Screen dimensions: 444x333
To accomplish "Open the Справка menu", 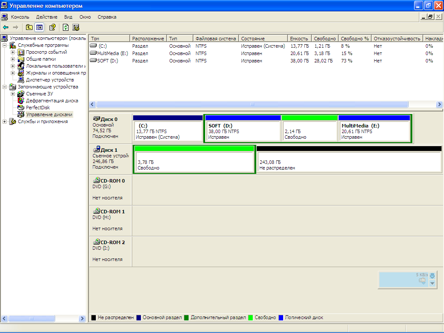I will pyautogui.click(x=107, y=17).
